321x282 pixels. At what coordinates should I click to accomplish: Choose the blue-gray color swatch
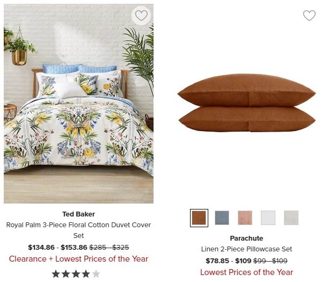click(x=222, y=218)
